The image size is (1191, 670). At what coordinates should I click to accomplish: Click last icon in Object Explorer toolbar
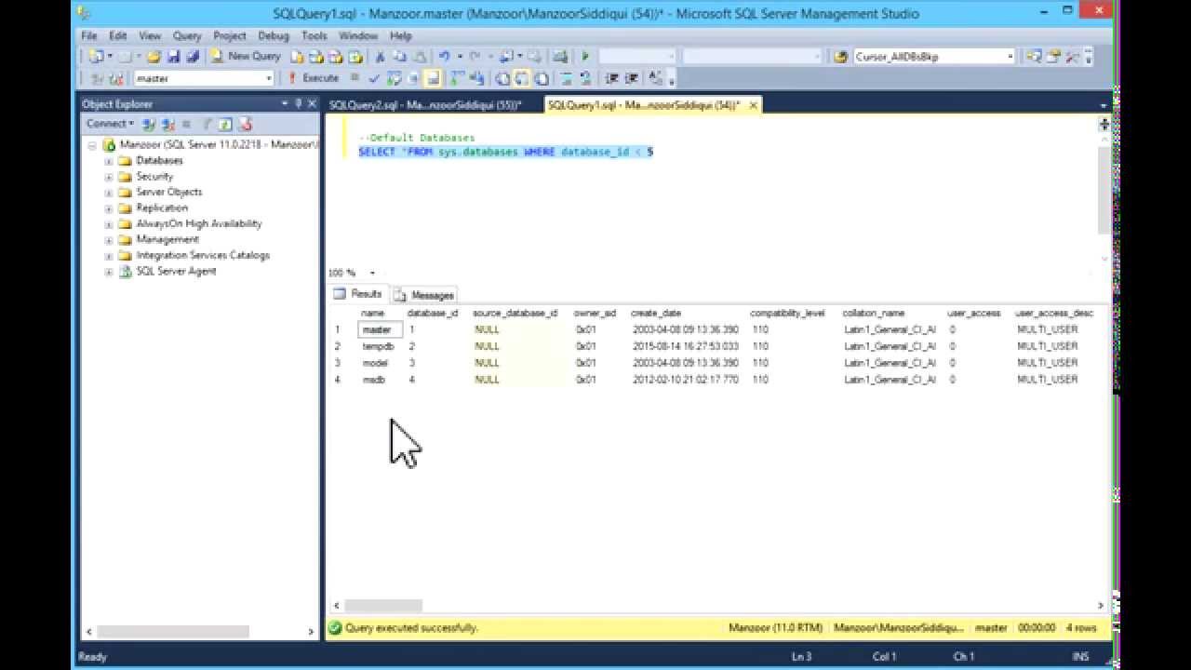[246, 124]
